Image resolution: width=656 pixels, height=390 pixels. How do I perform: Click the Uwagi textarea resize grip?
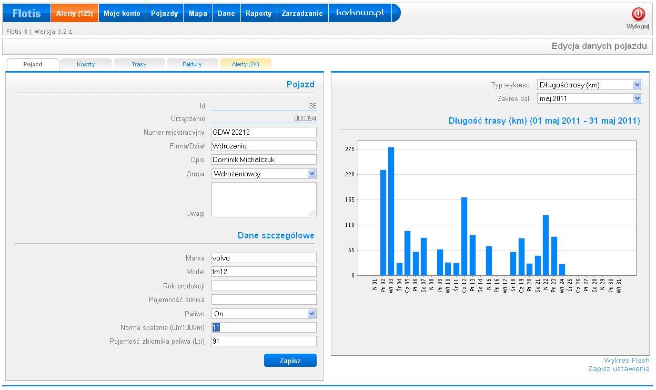[x=312, y=213]
